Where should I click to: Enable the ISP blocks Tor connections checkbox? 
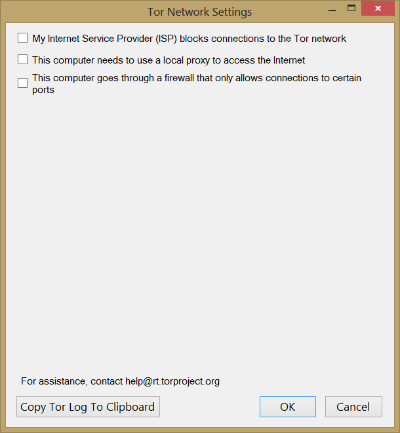click(23, 38)
